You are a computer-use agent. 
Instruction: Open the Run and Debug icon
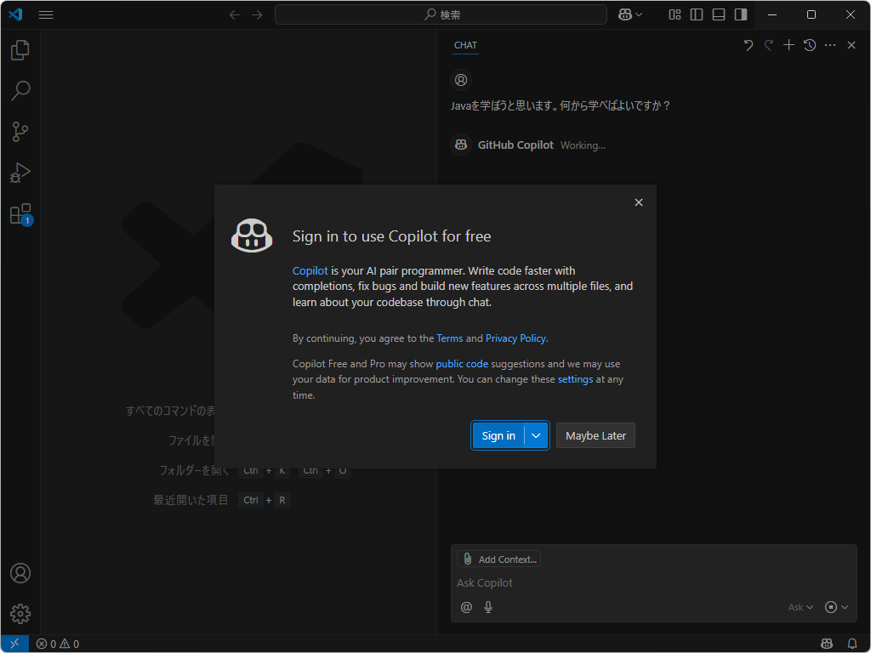20,173
